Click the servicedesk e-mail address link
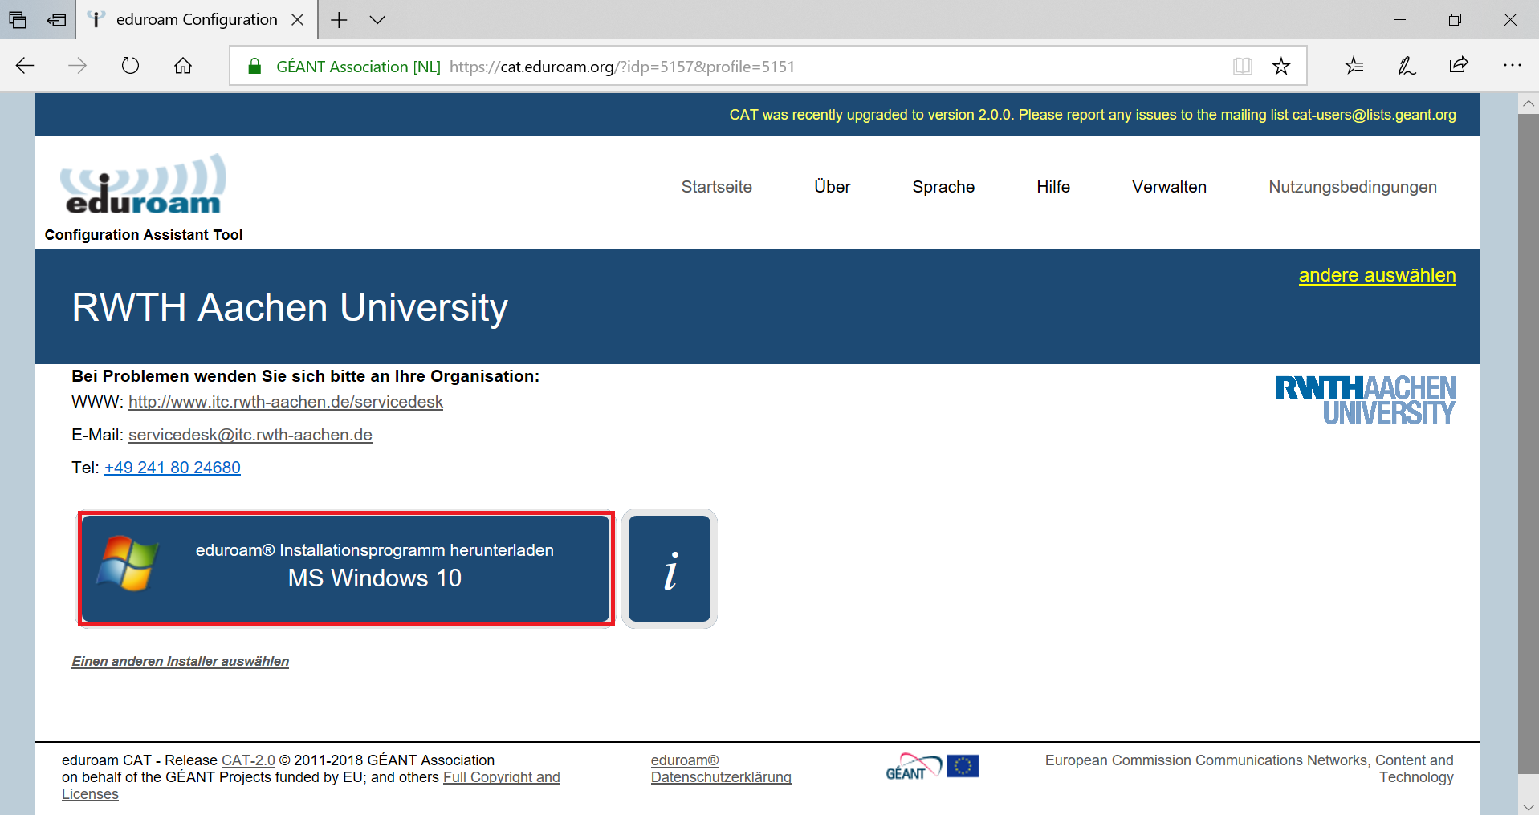This screenshot has height=815, width=1539. (250, 435)
